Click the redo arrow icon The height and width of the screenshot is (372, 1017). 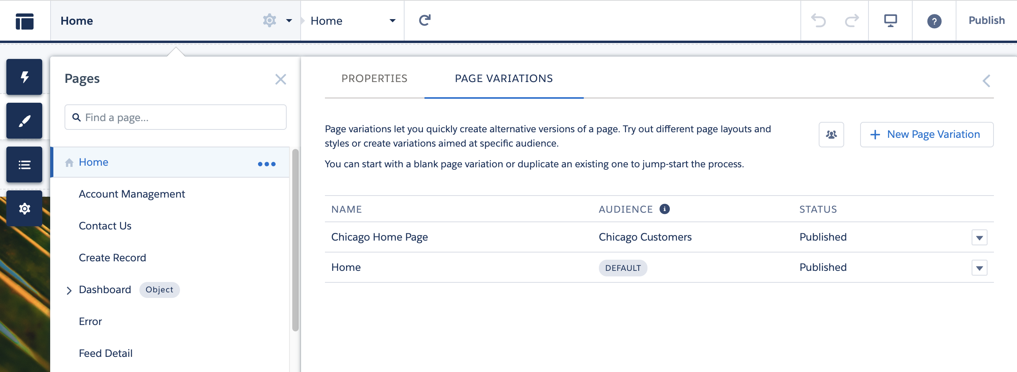852,20
